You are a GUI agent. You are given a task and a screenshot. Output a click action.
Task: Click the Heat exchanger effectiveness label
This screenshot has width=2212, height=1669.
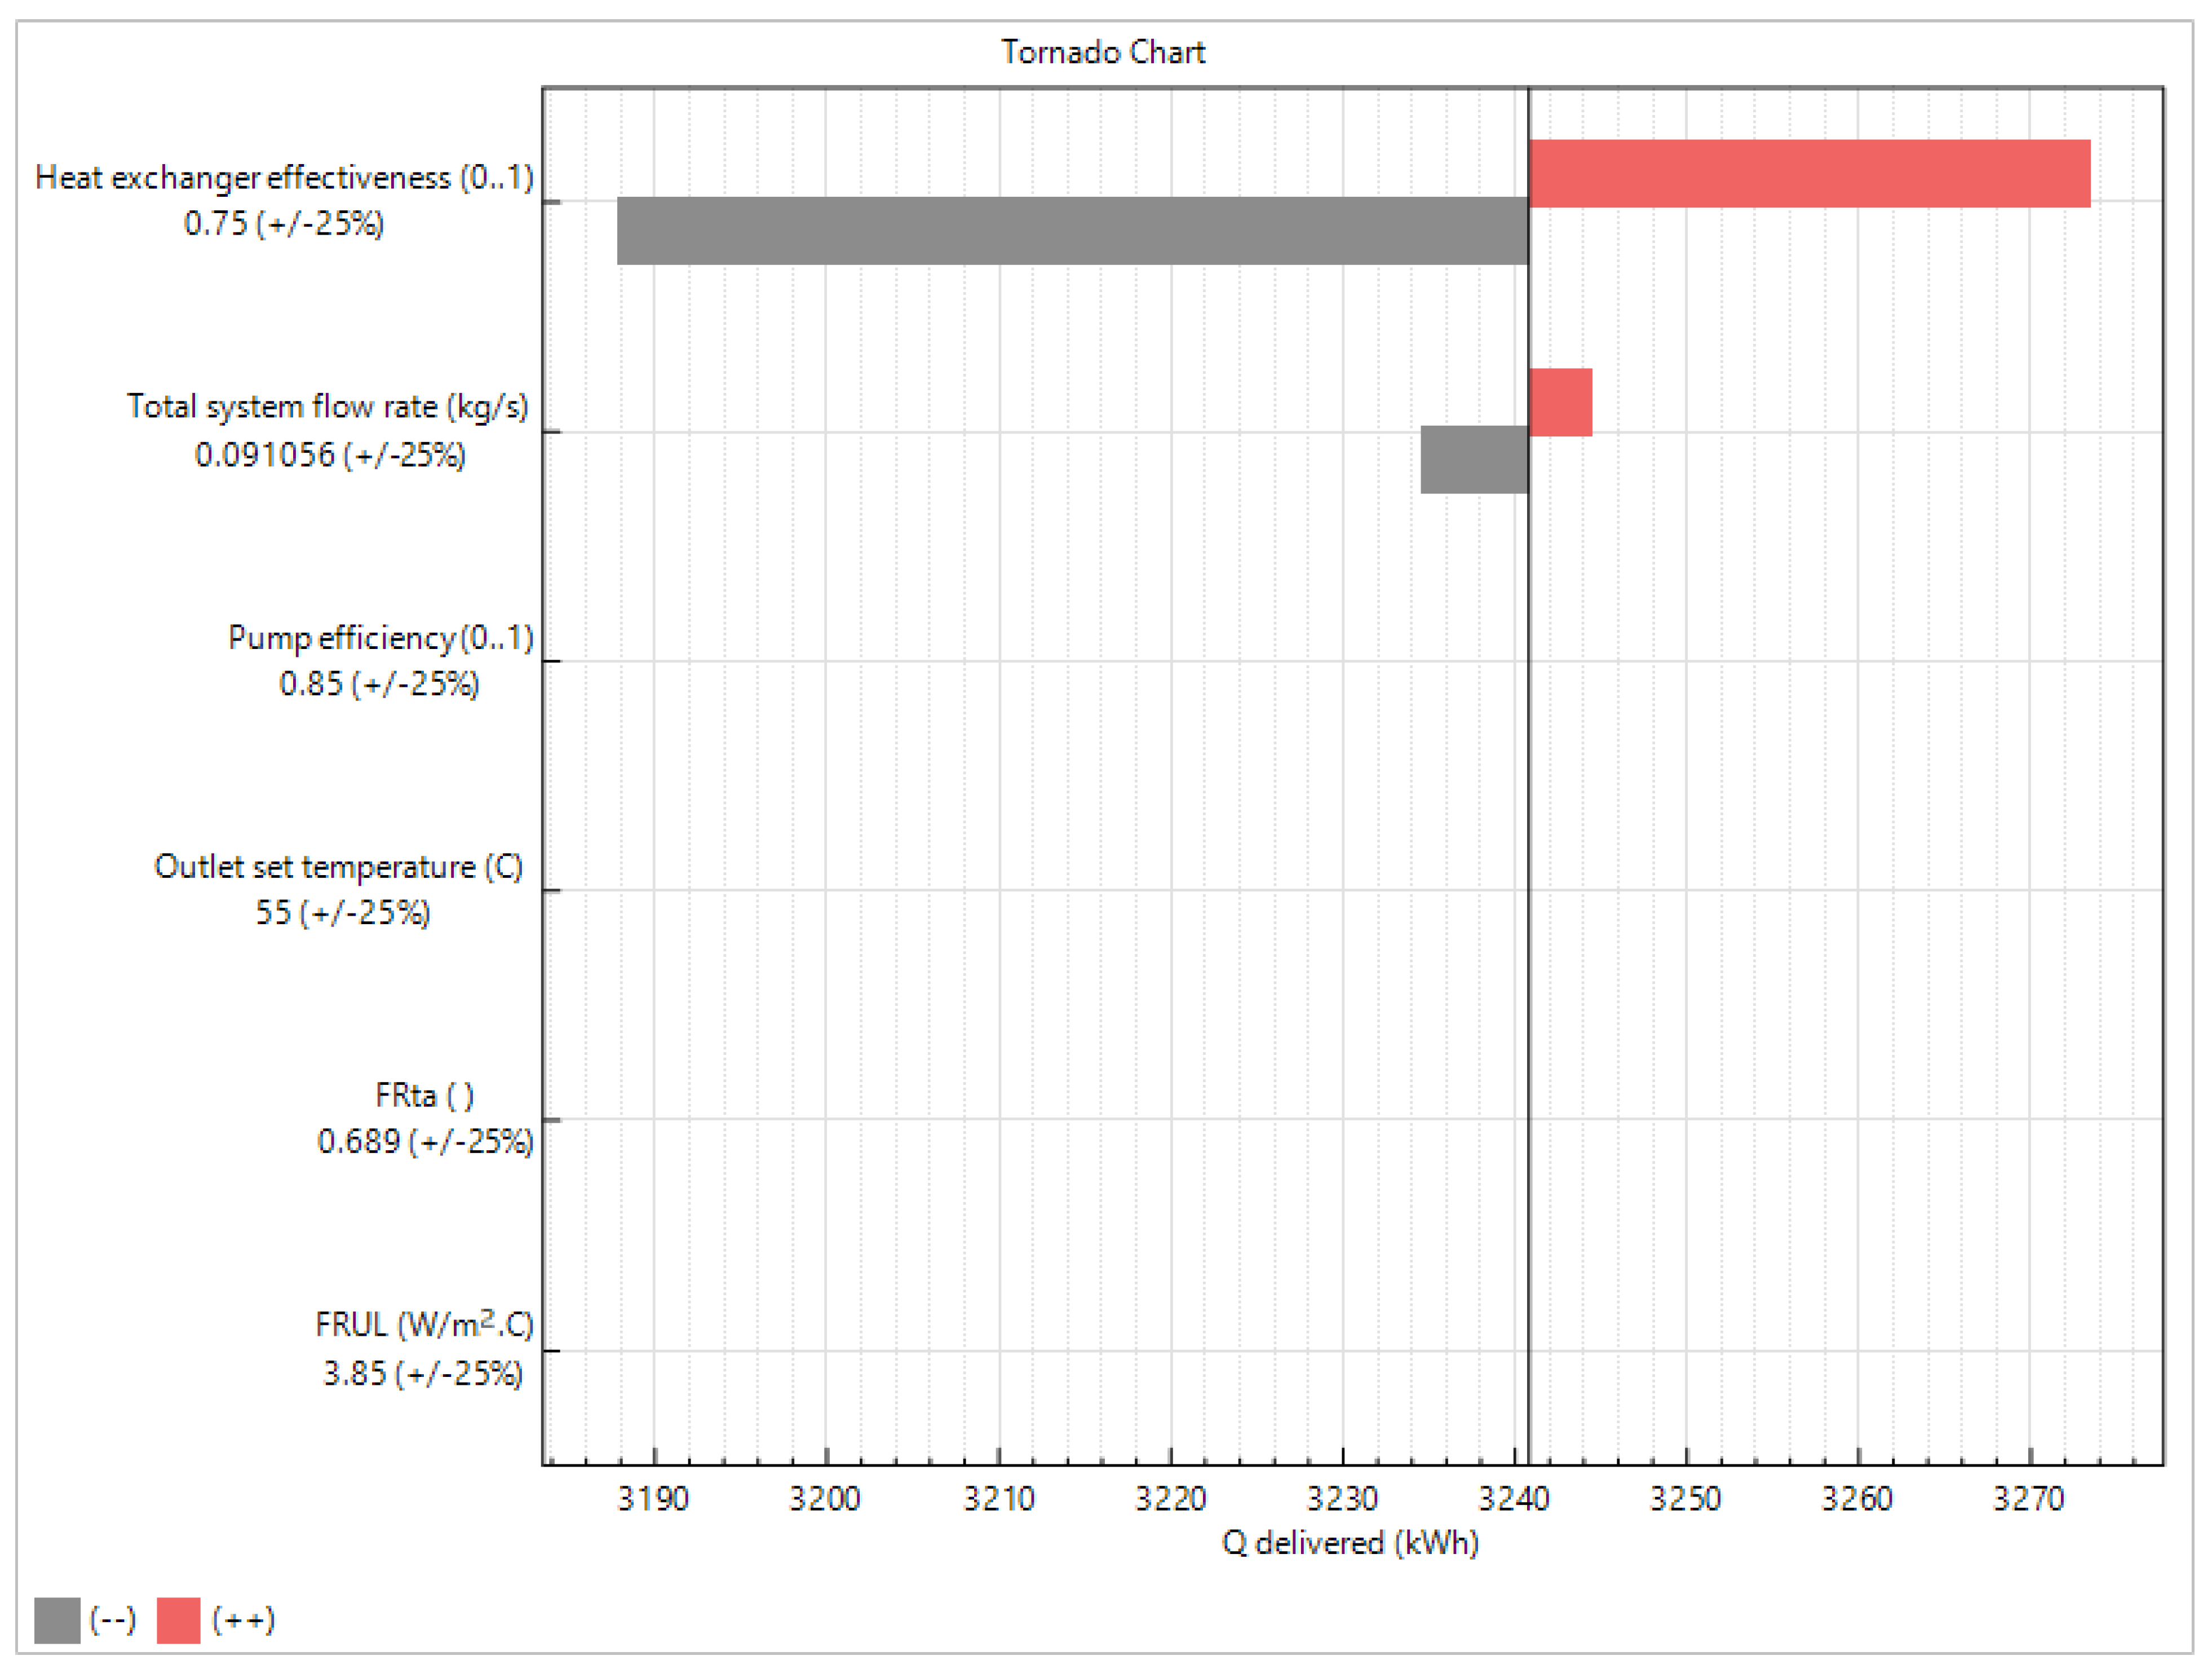[284, 178]
